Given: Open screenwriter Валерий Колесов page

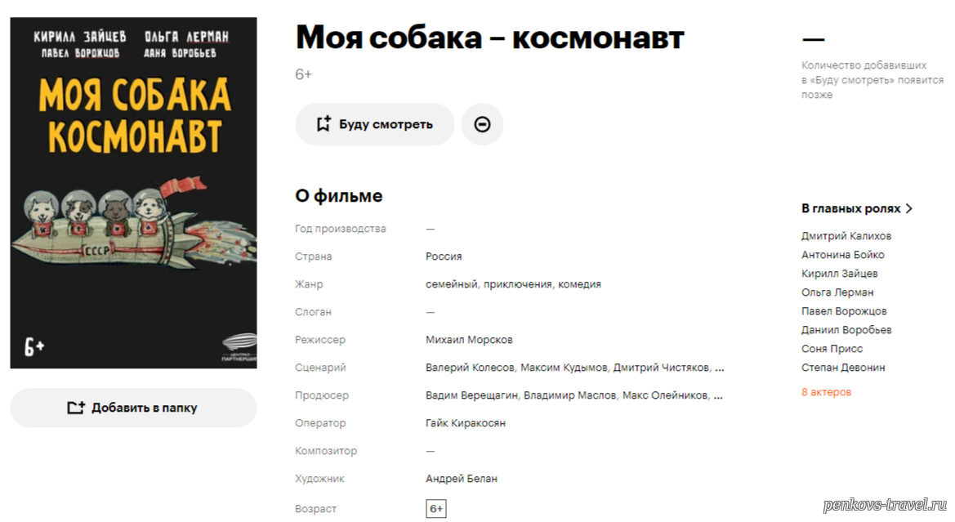Looking at the screenshot, I should click(470, 368).
